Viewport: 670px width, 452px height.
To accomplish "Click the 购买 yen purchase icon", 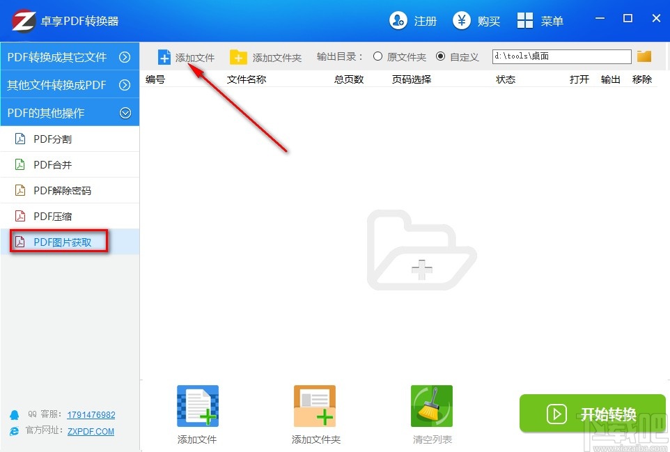I will 462,20.
